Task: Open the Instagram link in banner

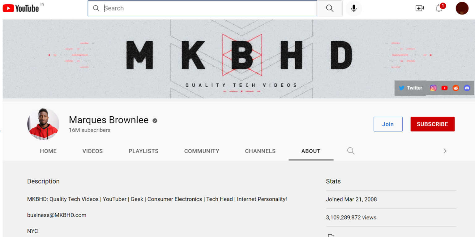Action: [433, 88]
